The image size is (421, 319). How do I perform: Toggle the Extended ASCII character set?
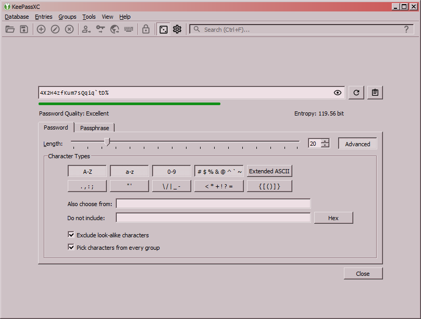[x=269, y=171]
